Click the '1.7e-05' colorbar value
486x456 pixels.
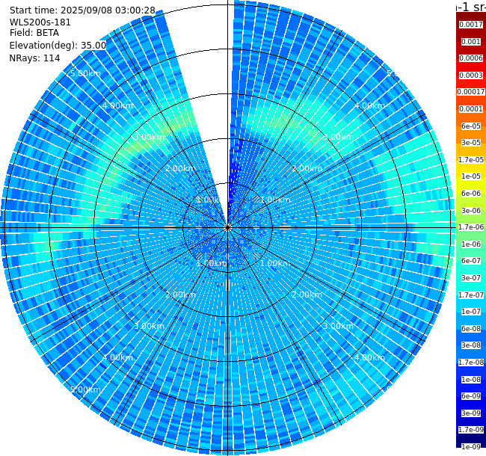tap(471, 159)
